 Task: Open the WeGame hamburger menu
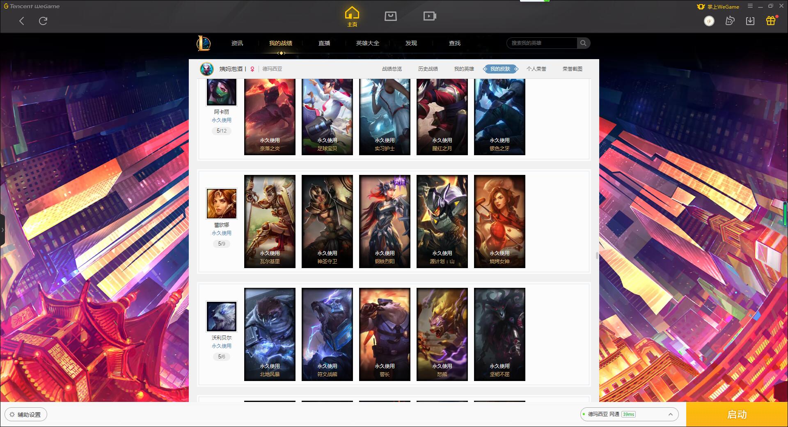pyautogui.click(x=750, y=6)
